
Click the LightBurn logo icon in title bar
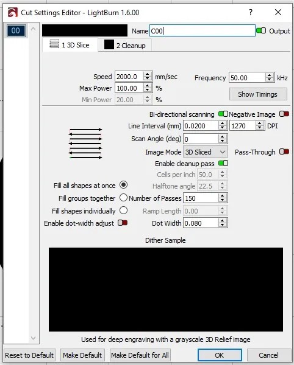(13, 12)
